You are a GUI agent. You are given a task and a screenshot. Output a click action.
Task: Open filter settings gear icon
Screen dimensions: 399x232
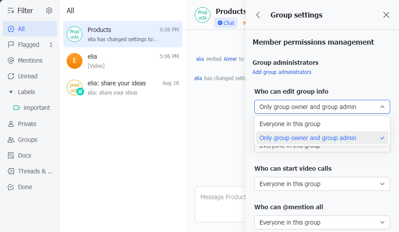coord(49,11)
